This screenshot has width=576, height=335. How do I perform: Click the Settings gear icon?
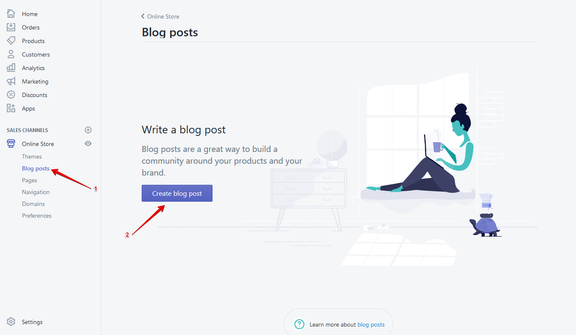tap(11, 322)
